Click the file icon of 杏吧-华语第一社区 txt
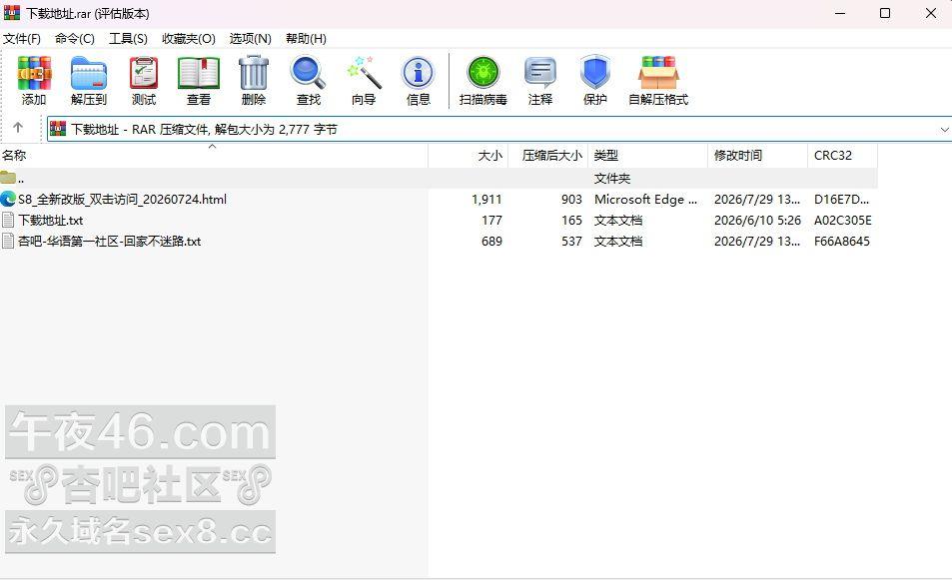This screenshot has height=580, width=952. click(8, 241)
